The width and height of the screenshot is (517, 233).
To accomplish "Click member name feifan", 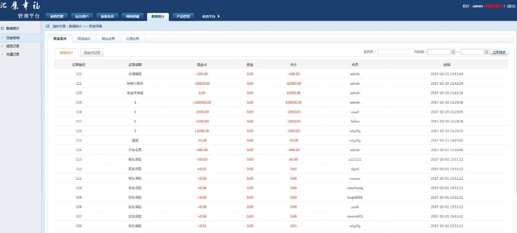I will pos(355,121).
